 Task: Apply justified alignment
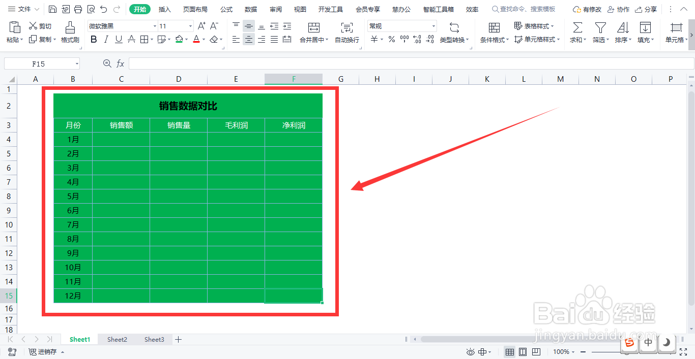pyautogui.click(x=274, y=39)
